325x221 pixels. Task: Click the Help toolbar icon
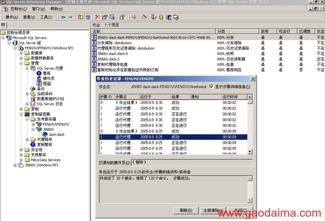[x=122, y=17]
